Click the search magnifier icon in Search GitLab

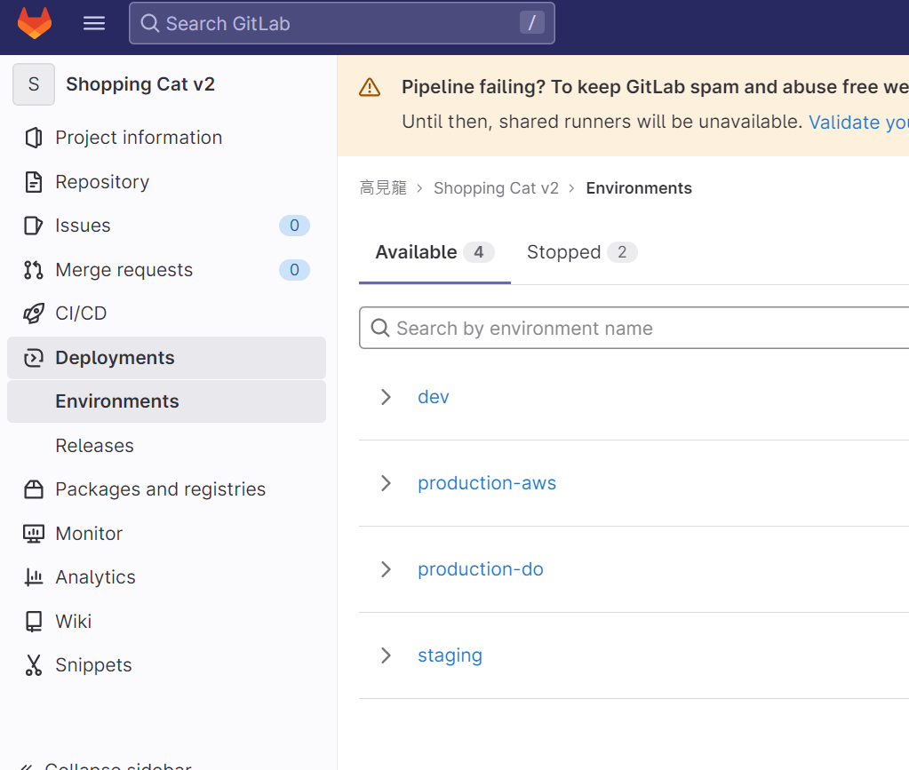coord(149,23)
